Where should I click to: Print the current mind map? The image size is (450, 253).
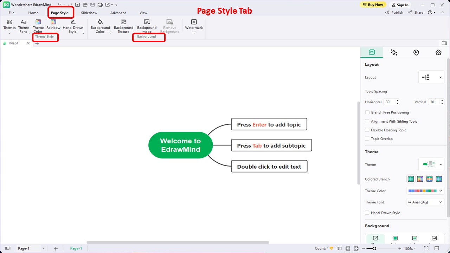click(100, 5)
